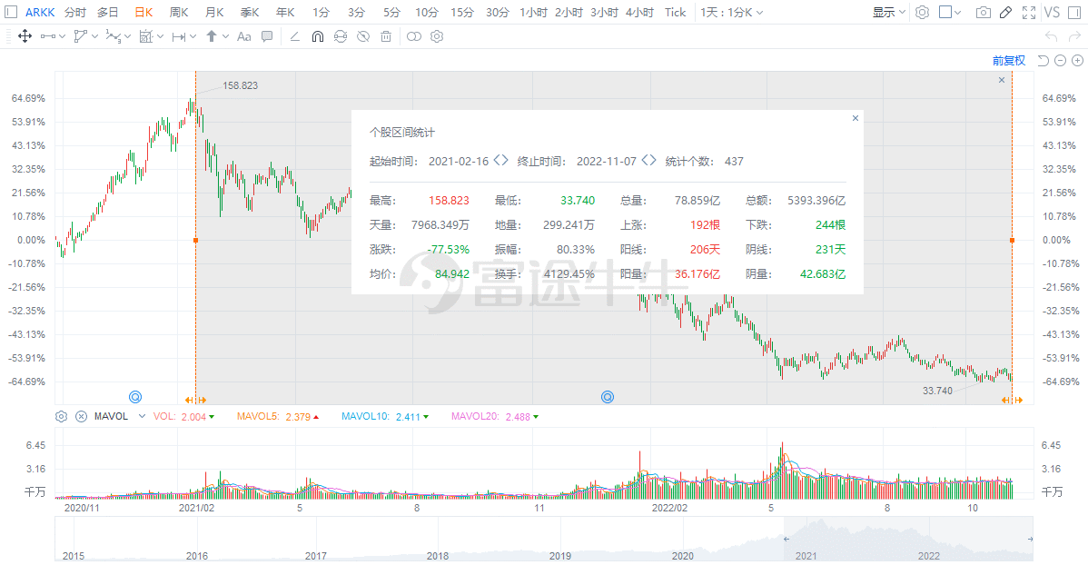Expand the 显示 display dropdown
Viewport: 1088px width, 565px height.
(889, 13)
